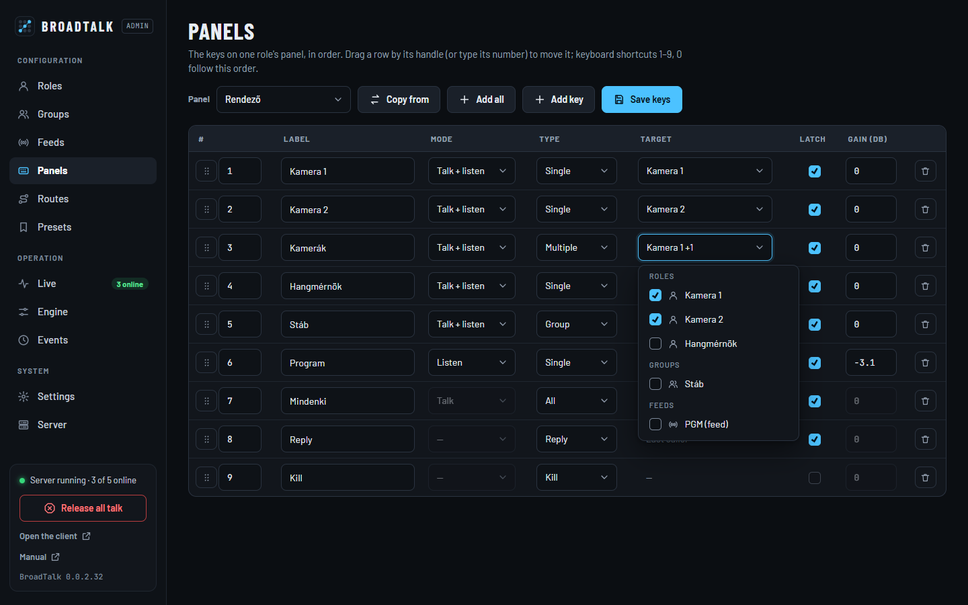Collapse the Kamera 1 +1 target dropdown
The image size is (968, 605).
coord(705,247)
